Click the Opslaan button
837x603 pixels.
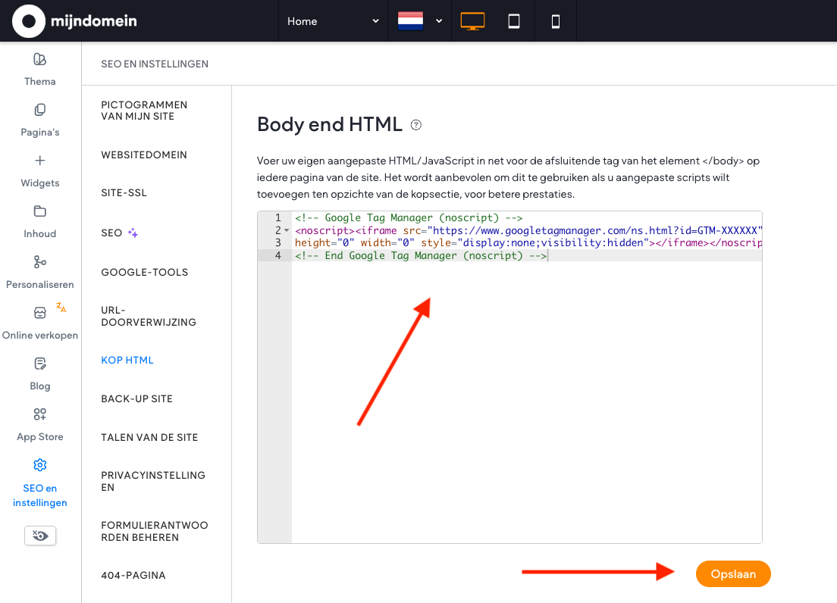click(732, 574)
